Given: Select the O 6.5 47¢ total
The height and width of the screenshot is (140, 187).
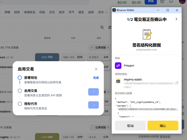Looking at the screenshot, I should pos(98,137).
